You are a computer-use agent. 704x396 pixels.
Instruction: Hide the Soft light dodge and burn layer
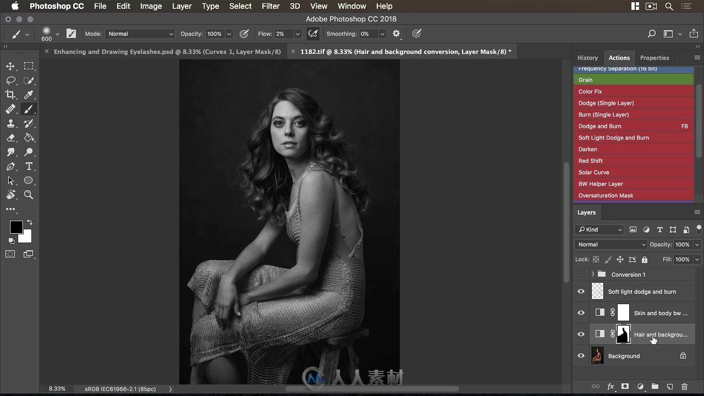coord(581,291)
